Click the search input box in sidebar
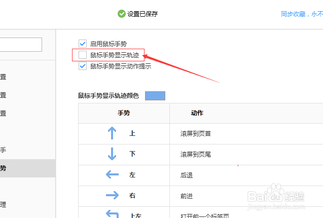 21,45
